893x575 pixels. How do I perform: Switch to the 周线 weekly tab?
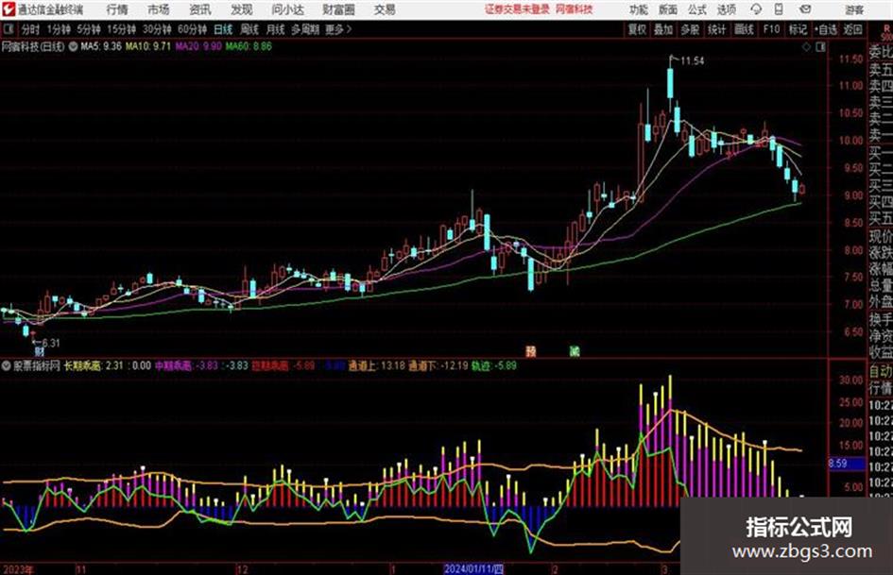click(x=249, y=29)
